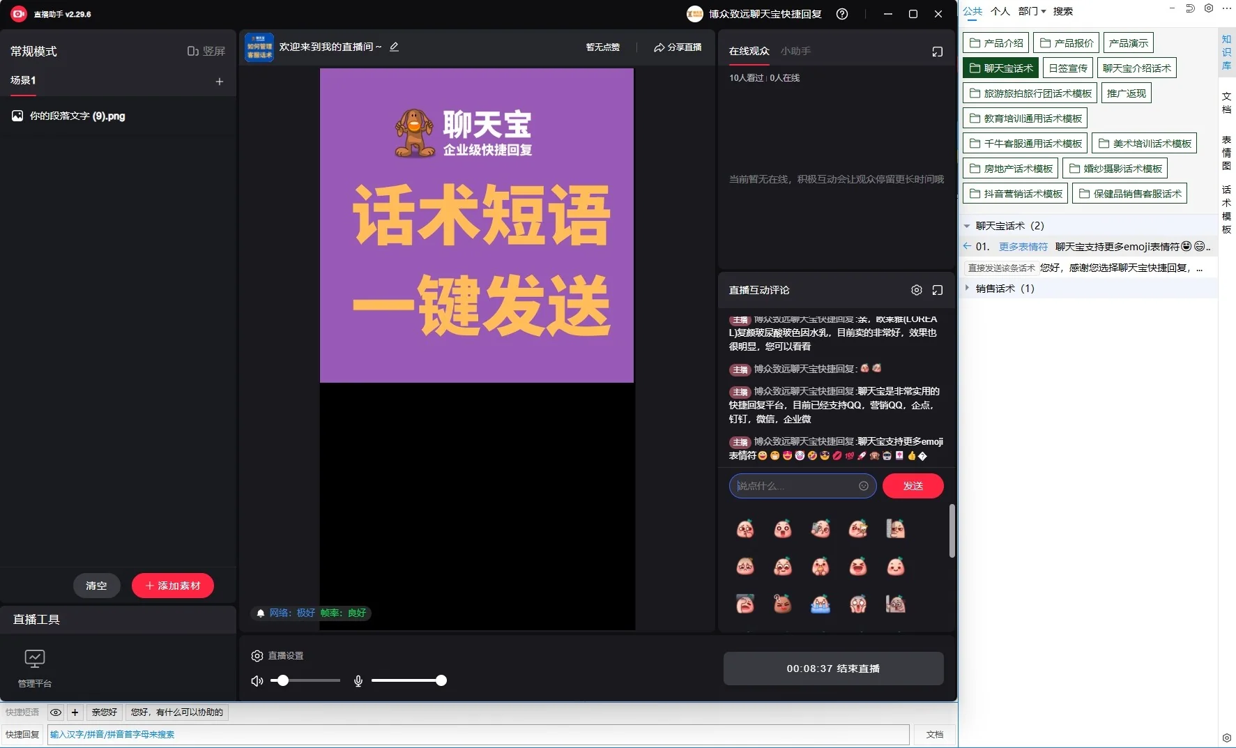Open the 美术培训话术模板 folder
This screenshot has height=748, width=1236.
point(1145,144)
